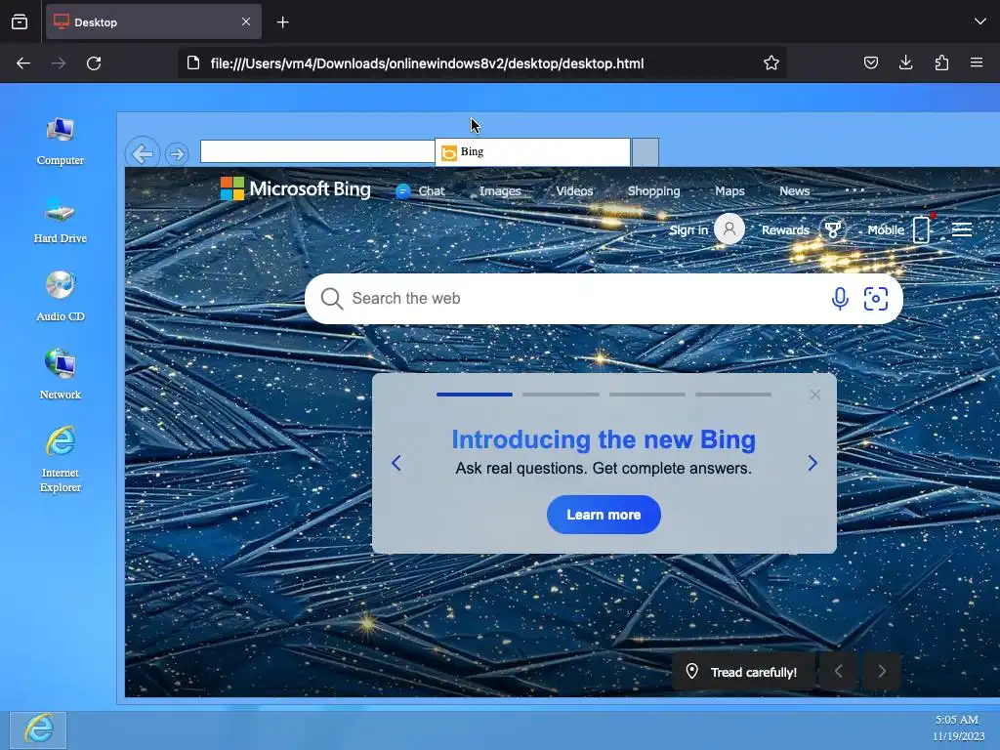Go back in the Firefox toolbar
The height and width of the screenshot is (750, 1000).
pyautogui.click(x=23, y=63)
